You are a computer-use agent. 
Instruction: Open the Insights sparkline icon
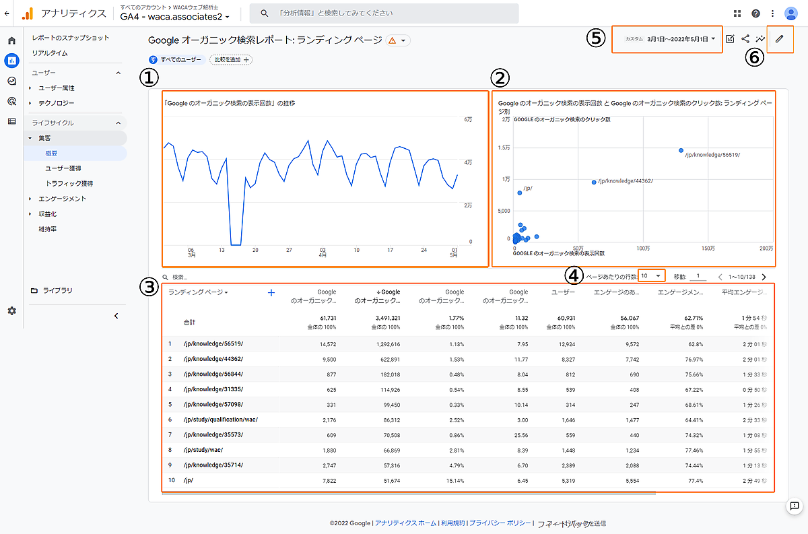(x=761, y=39)
